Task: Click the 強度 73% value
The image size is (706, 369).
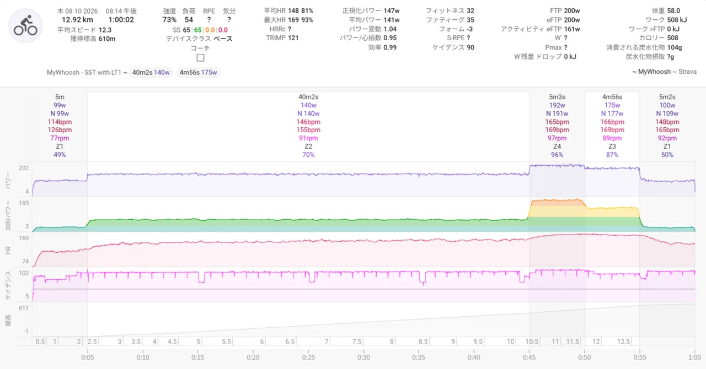Action: click(170, 20)
